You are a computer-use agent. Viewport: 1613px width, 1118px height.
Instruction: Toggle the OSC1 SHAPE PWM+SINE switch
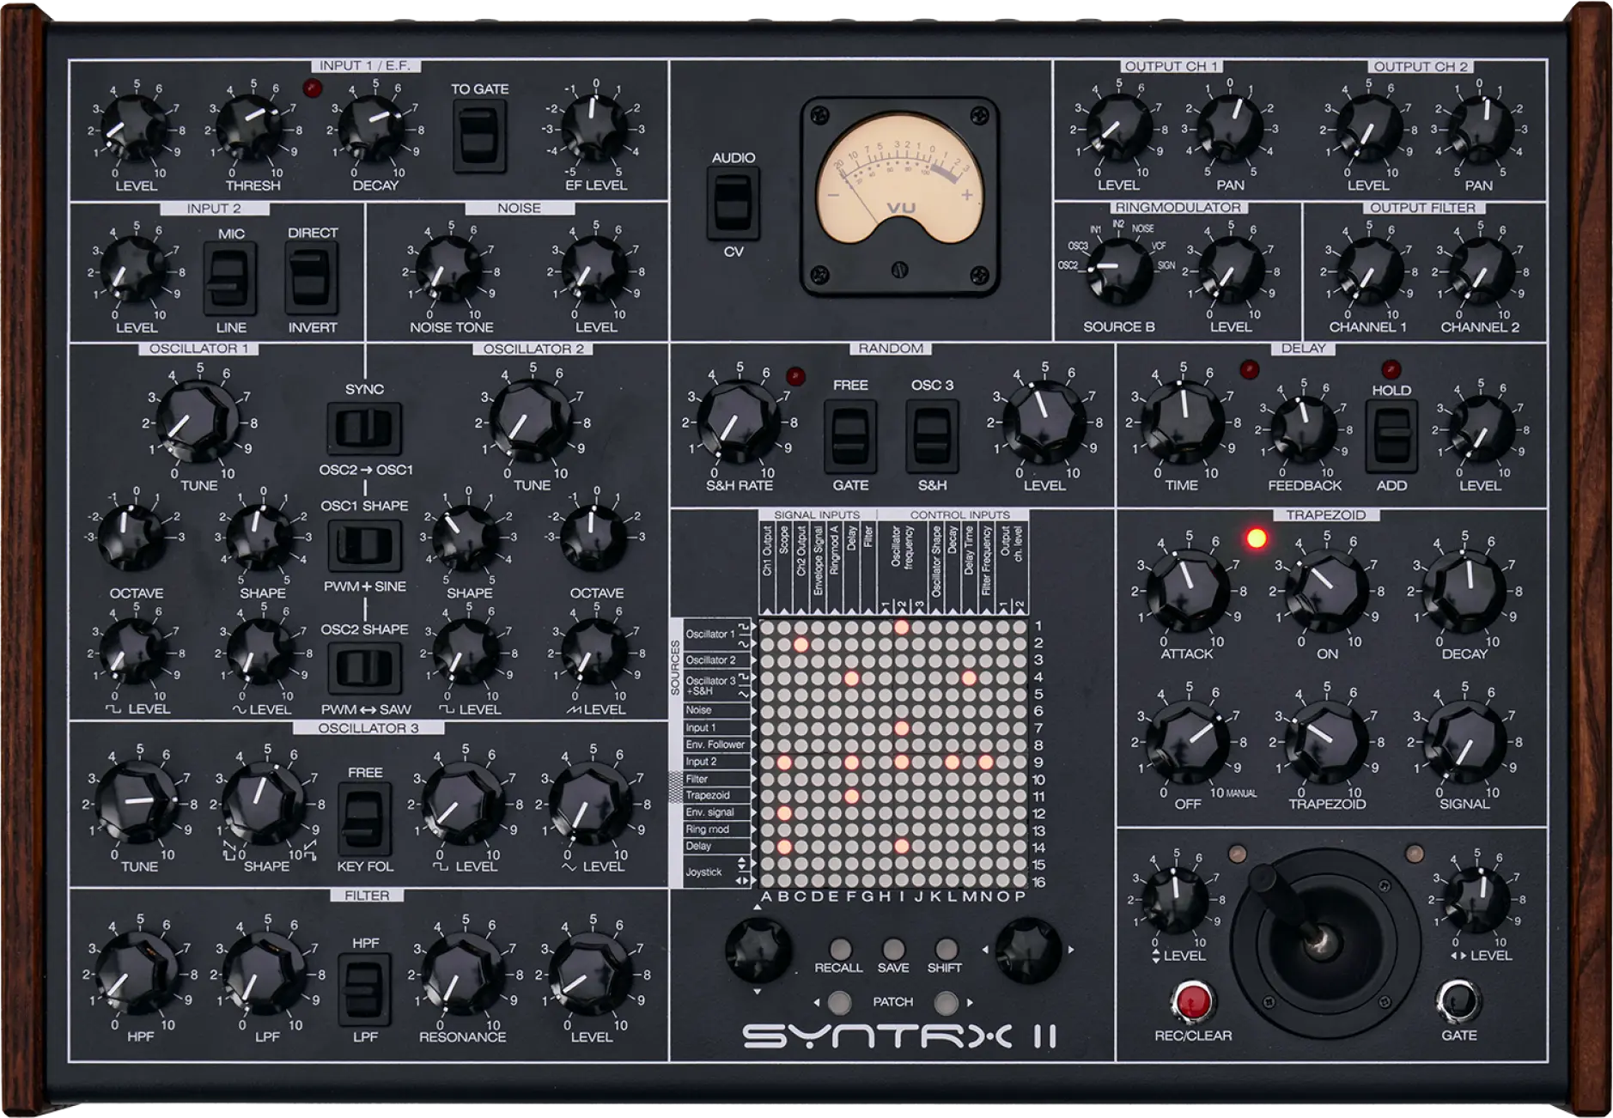click(364, 545)
